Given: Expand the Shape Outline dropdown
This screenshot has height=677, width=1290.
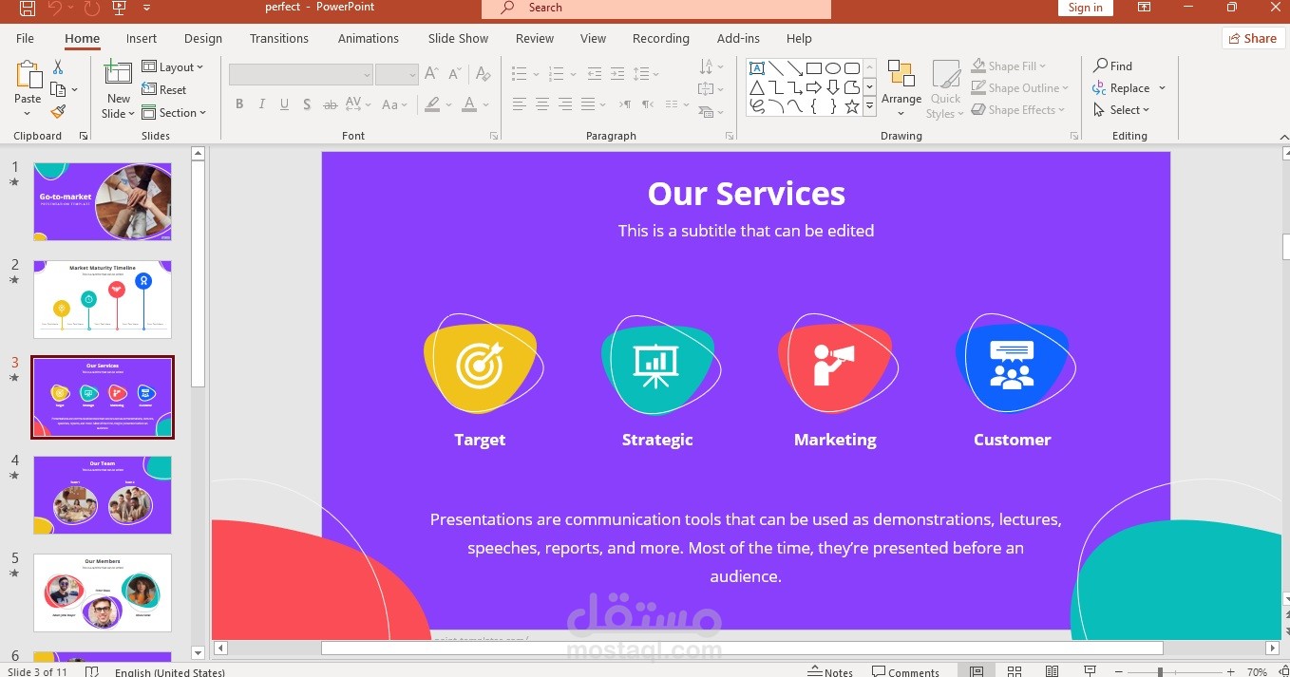Looking at the screenshot, I should tap(1019, 88).
